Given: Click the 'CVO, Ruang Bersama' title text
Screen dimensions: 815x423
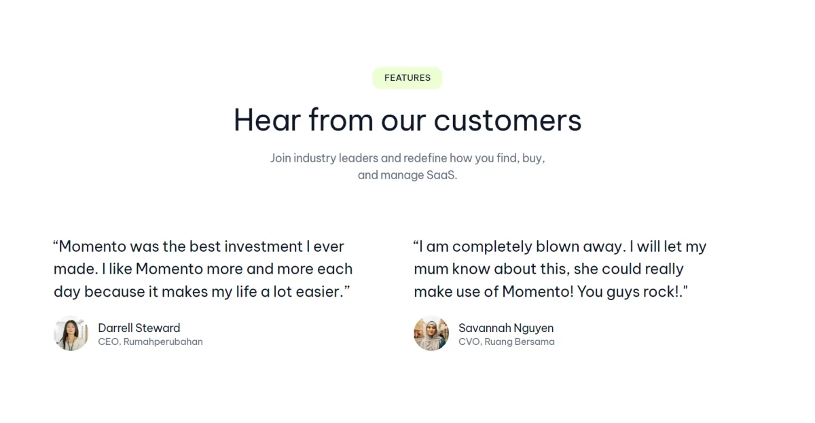Looking at the screenshot, I should click(507, 342).
